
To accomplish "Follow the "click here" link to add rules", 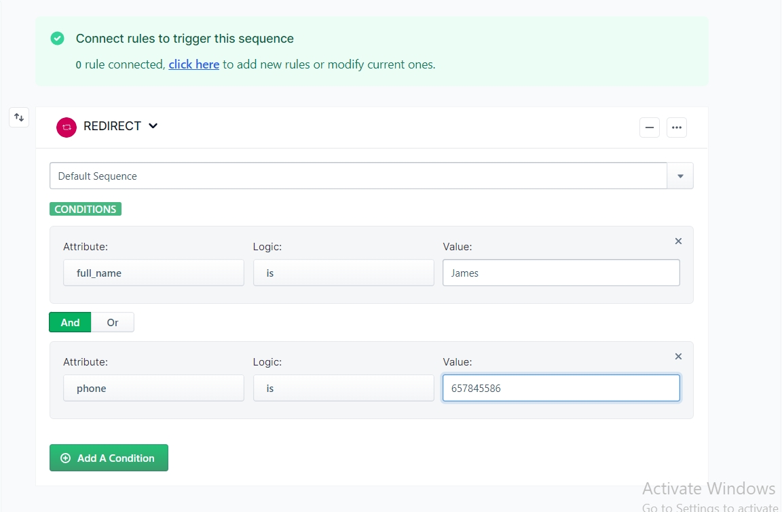I will point(193,64).
